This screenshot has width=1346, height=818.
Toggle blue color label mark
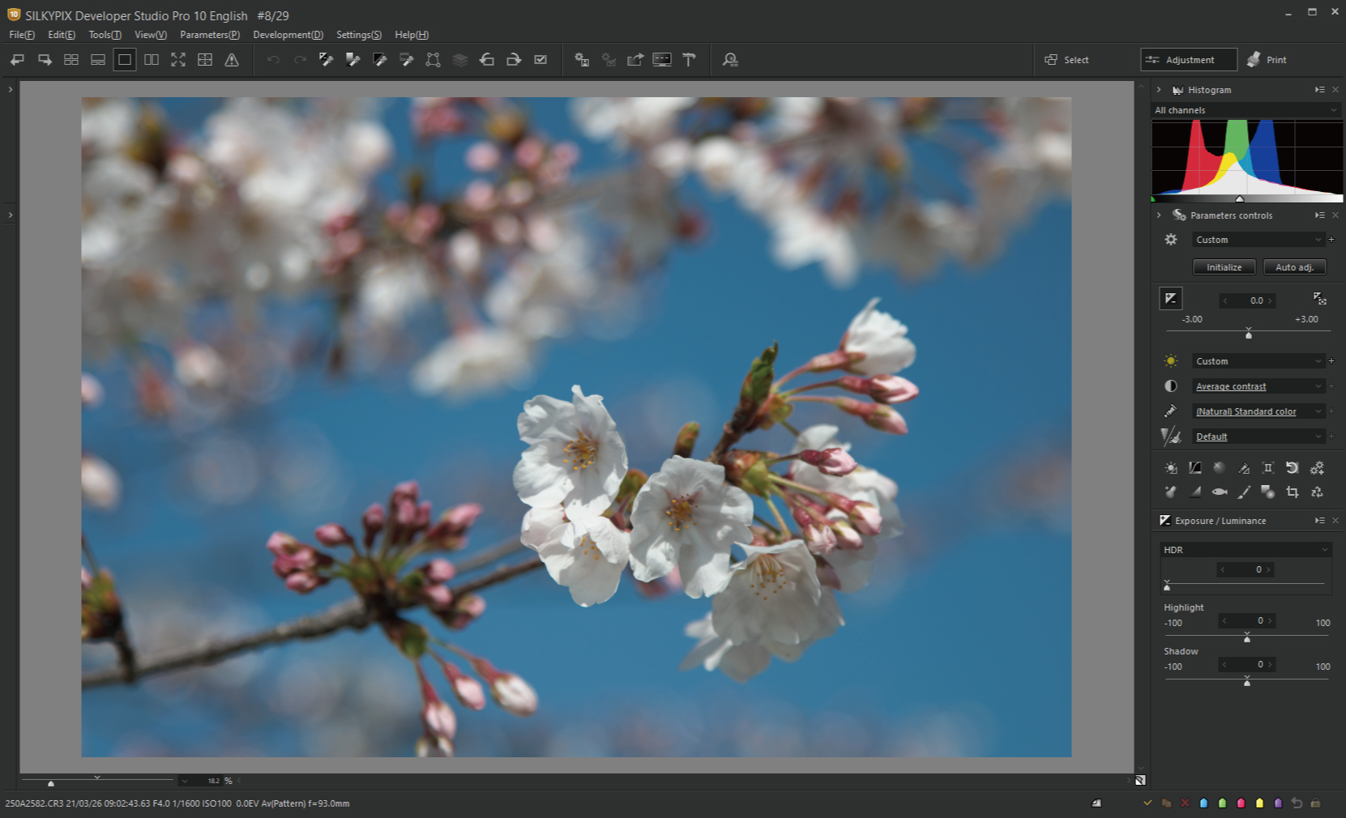tap(1203, 803)
